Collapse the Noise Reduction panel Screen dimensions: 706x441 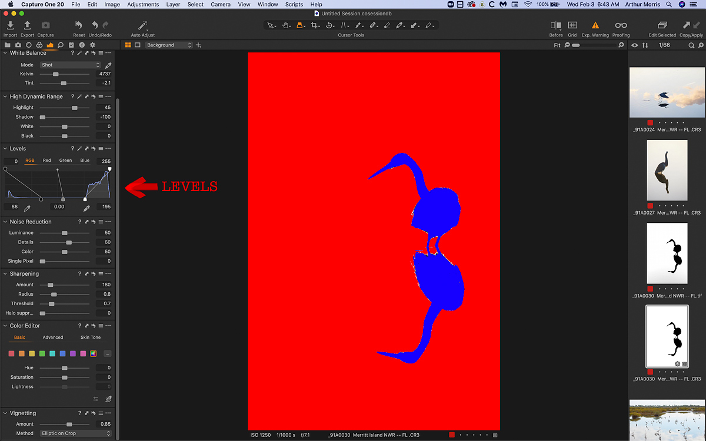click(x=5, y=222)
